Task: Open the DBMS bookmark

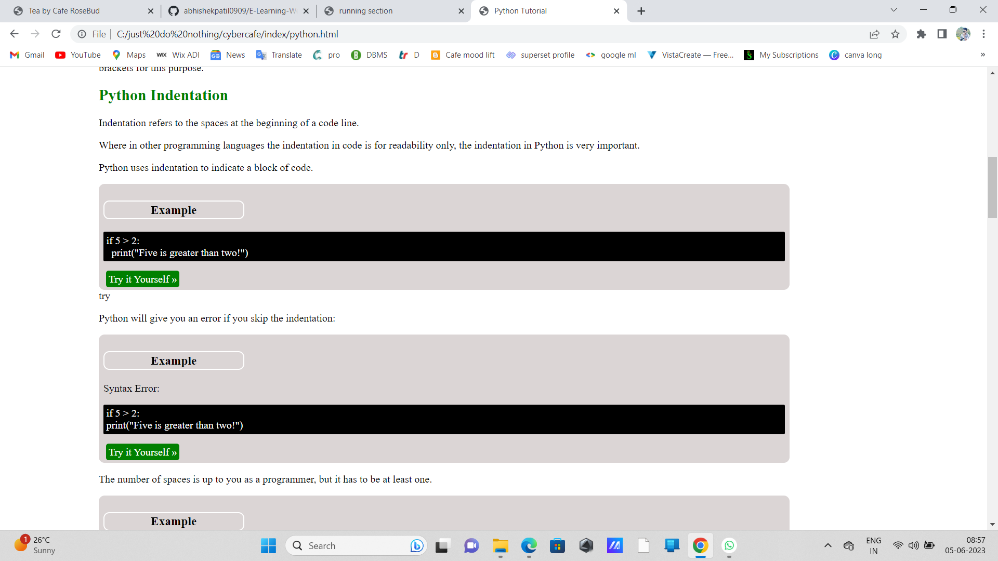Action: 369,55
